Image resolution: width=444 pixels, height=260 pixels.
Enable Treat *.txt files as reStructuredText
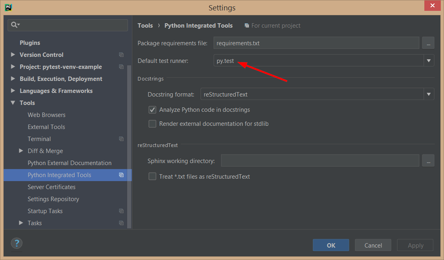click(152, 177)
